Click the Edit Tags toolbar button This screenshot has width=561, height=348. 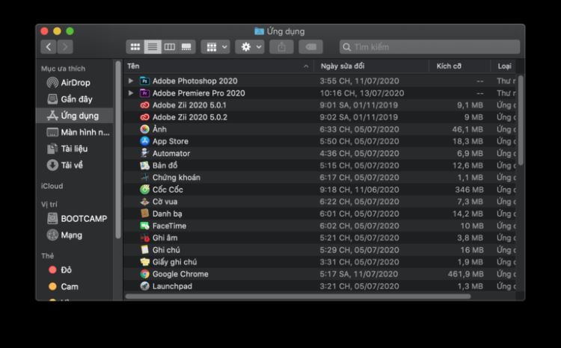click(x=310, y=47)
